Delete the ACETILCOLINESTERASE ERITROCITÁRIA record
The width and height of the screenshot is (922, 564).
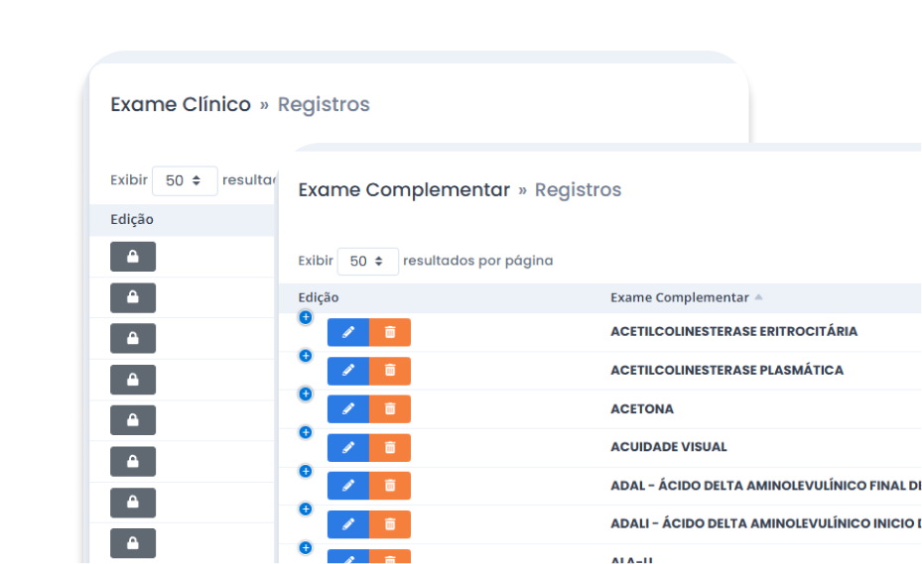coord(390,332)
